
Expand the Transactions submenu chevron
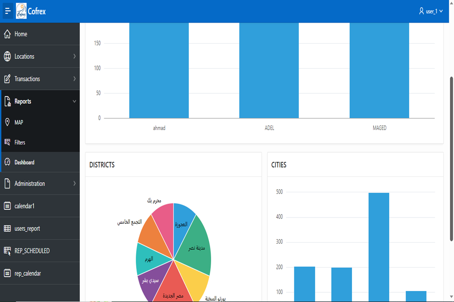[x=74, y=79]
